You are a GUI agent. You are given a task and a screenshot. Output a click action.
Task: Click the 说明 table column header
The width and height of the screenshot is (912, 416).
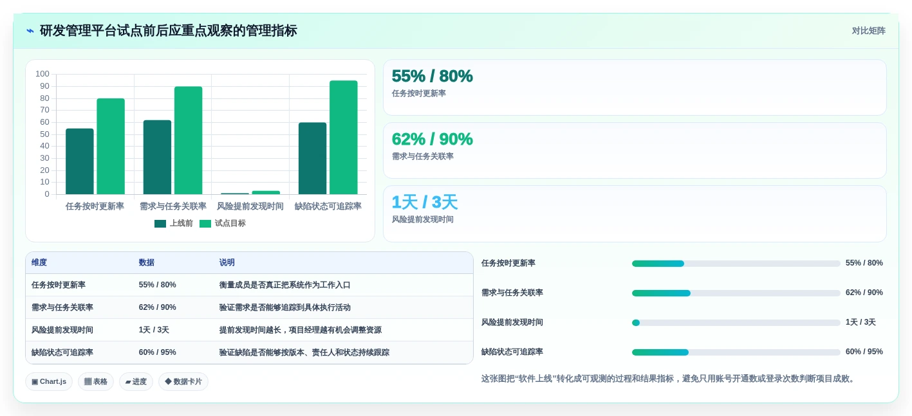click(227, 262)
